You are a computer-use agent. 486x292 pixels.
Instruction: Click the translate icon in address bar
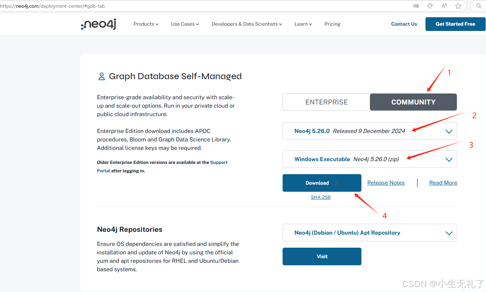(x=416, y=6)
